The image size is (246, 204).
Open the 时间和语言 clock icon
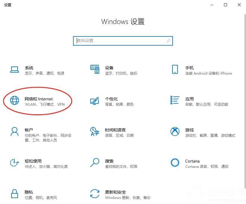pyautogui.click(x=95, y=131)
